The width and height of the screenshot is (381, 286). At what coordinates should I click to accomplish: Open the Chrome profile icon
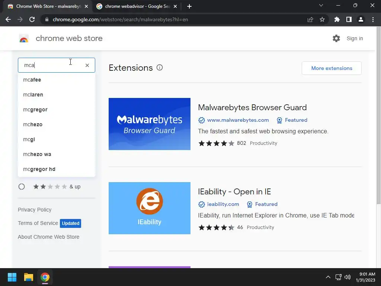pos(361,19)
